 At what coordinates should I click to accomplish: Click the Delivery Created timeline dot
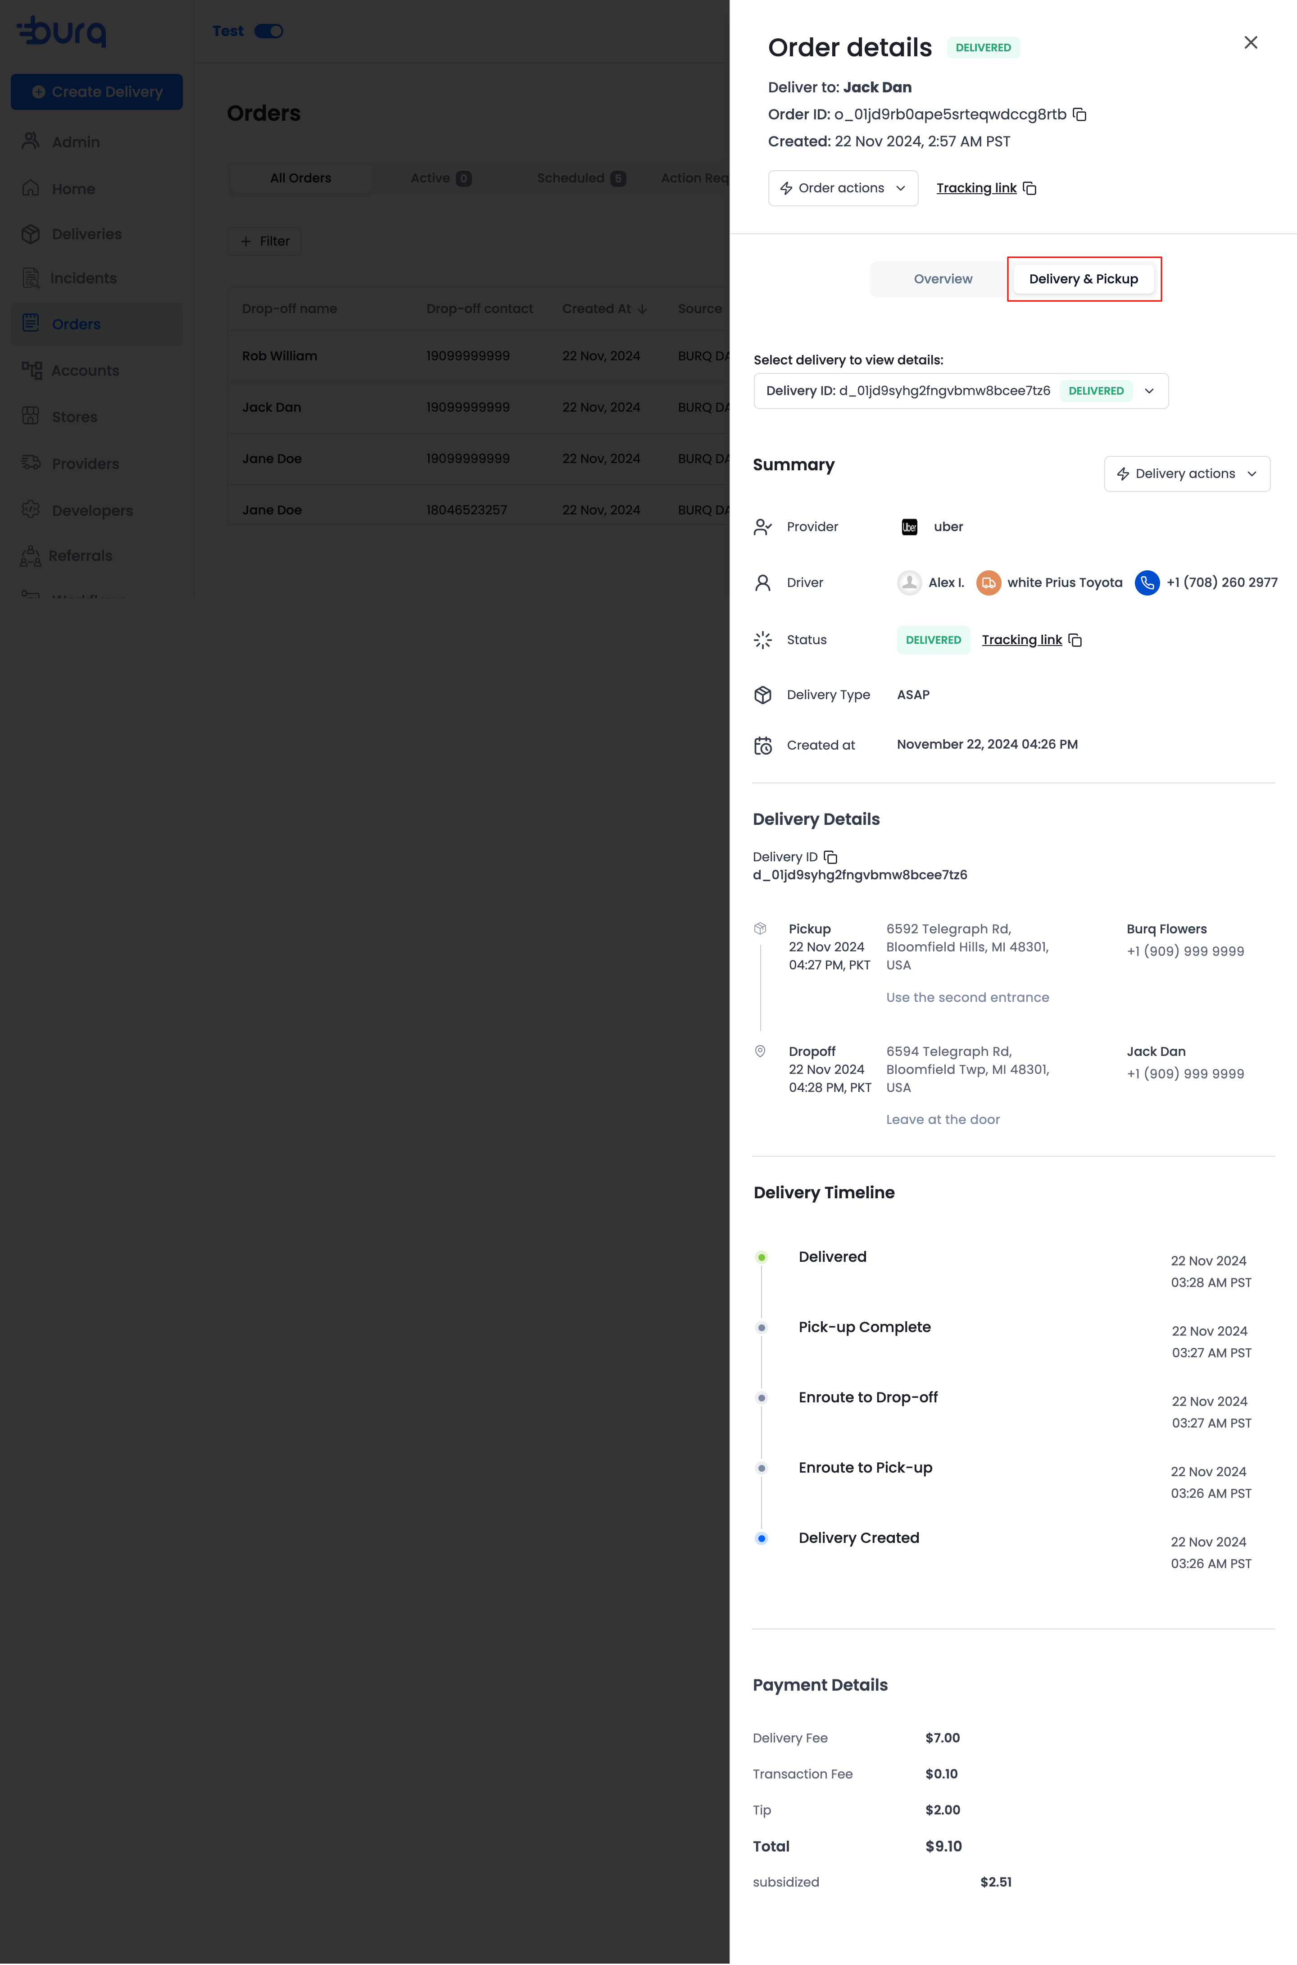click(761, 1539)
